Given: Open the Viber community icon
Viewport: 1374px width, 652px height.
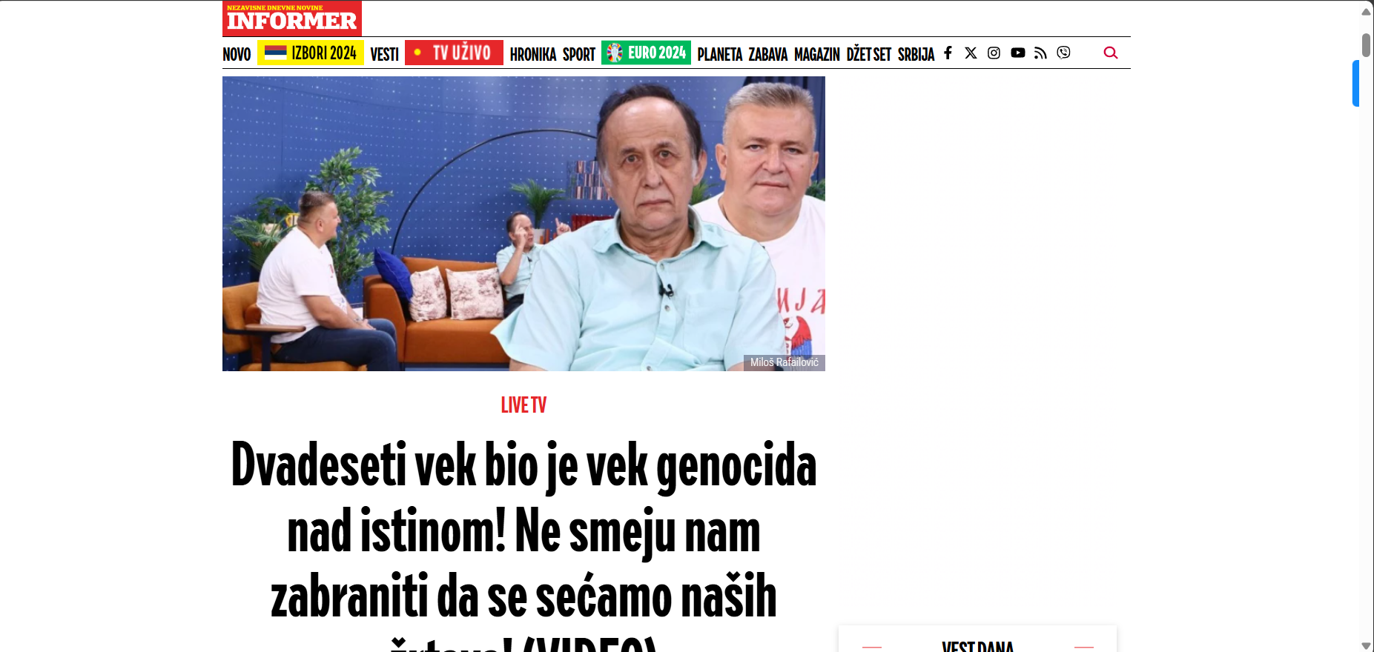Looking at the screenshot, I should pos(1063,53).
